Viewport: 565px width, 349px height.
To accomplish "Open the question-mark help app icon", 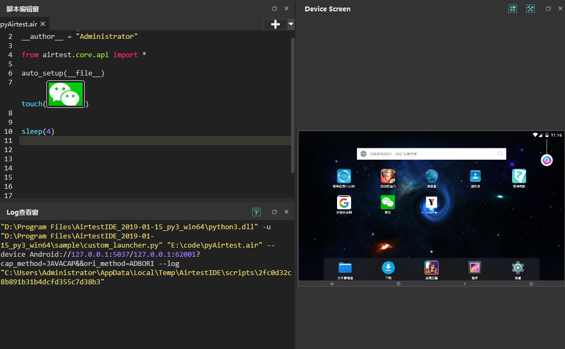I will [519, 176].
